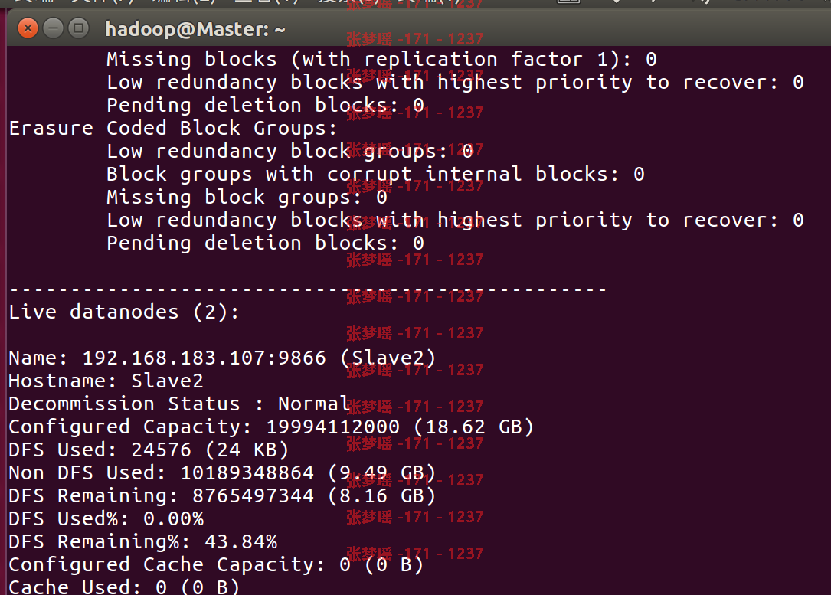Click the Configured Cache Capacity line
Viewport: 831px width, 595px height.
coord(216,565)
